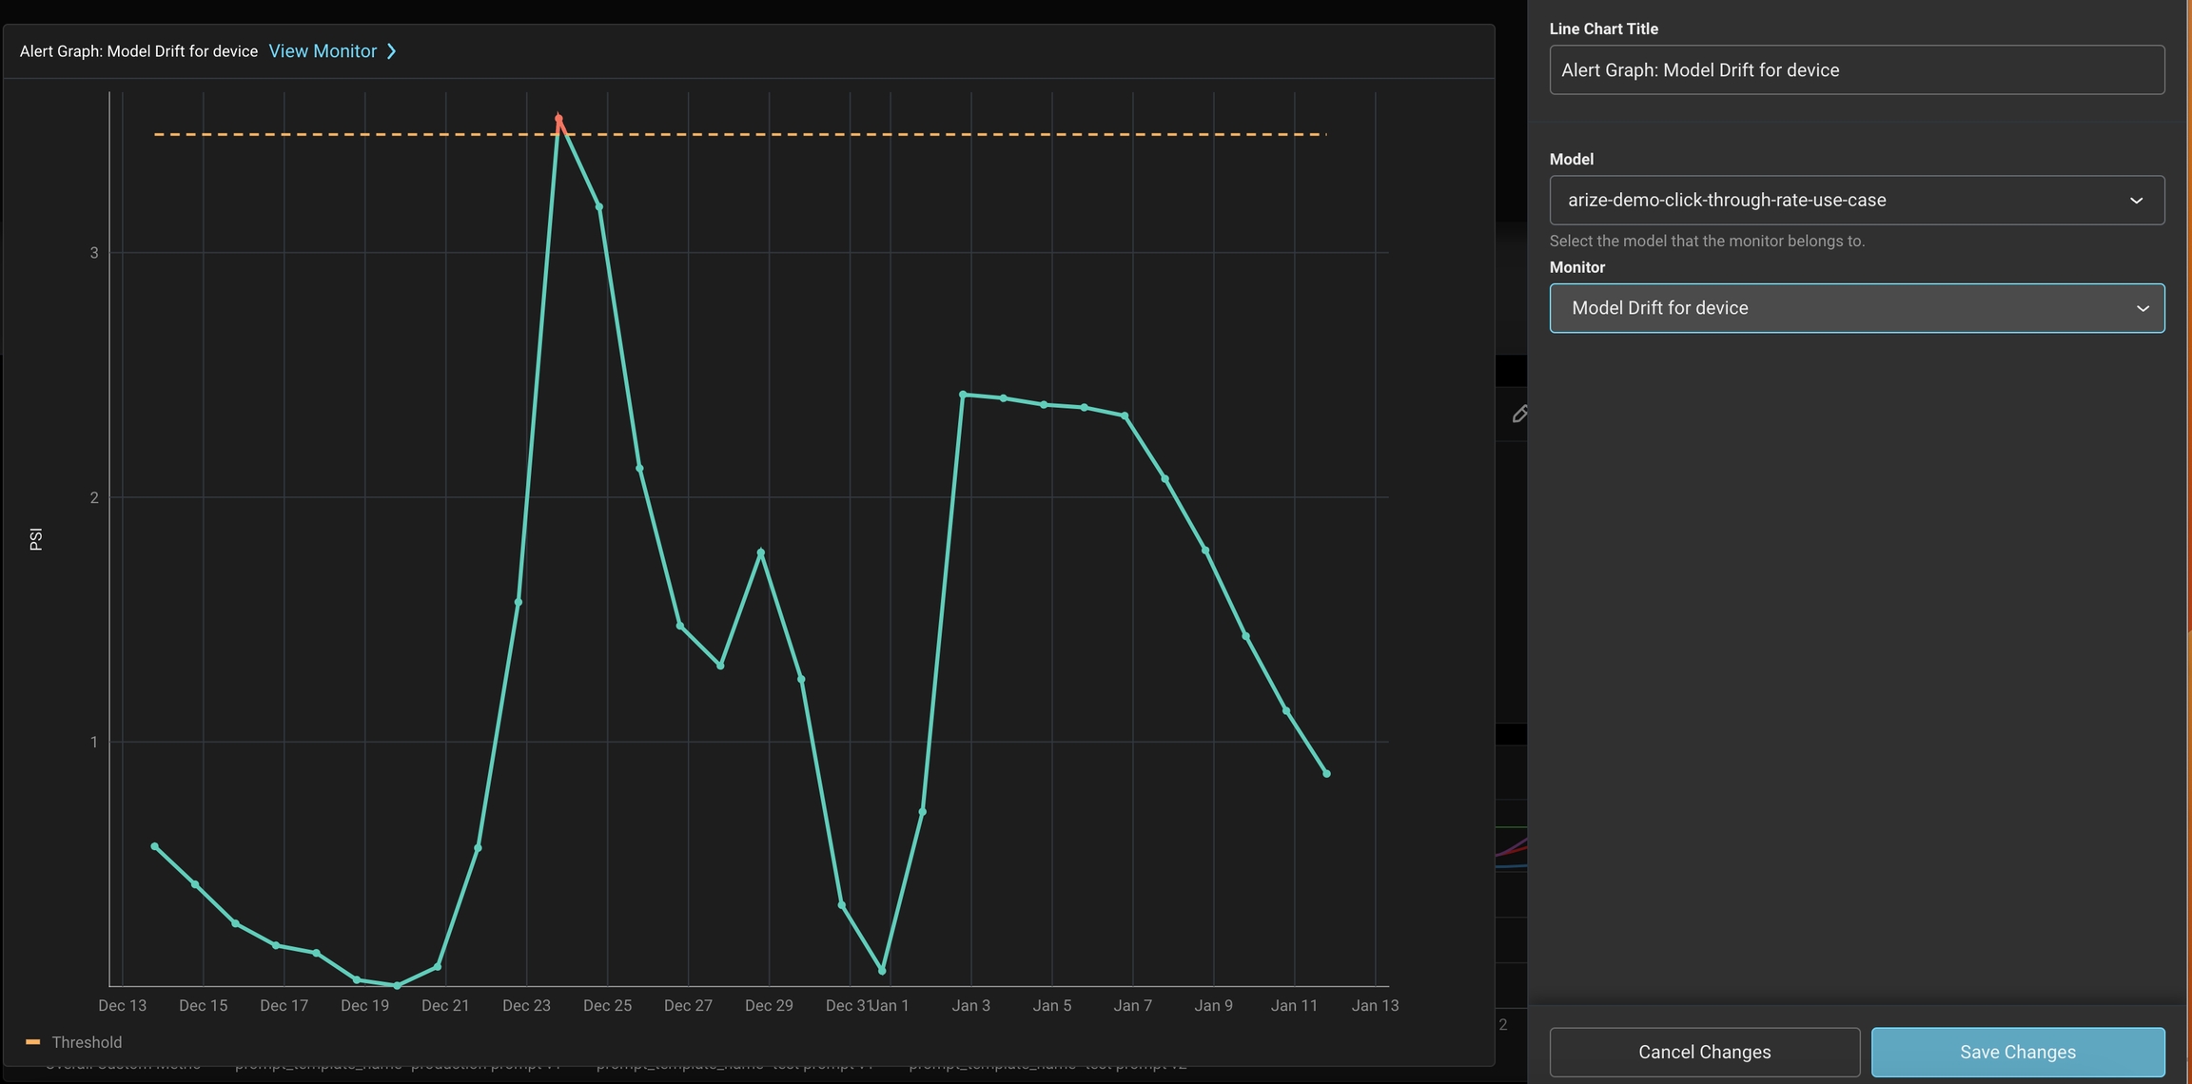Viewport: 2192px width, 1084px height.
Task: Click the View Monitor link
Action: point(323,51)
